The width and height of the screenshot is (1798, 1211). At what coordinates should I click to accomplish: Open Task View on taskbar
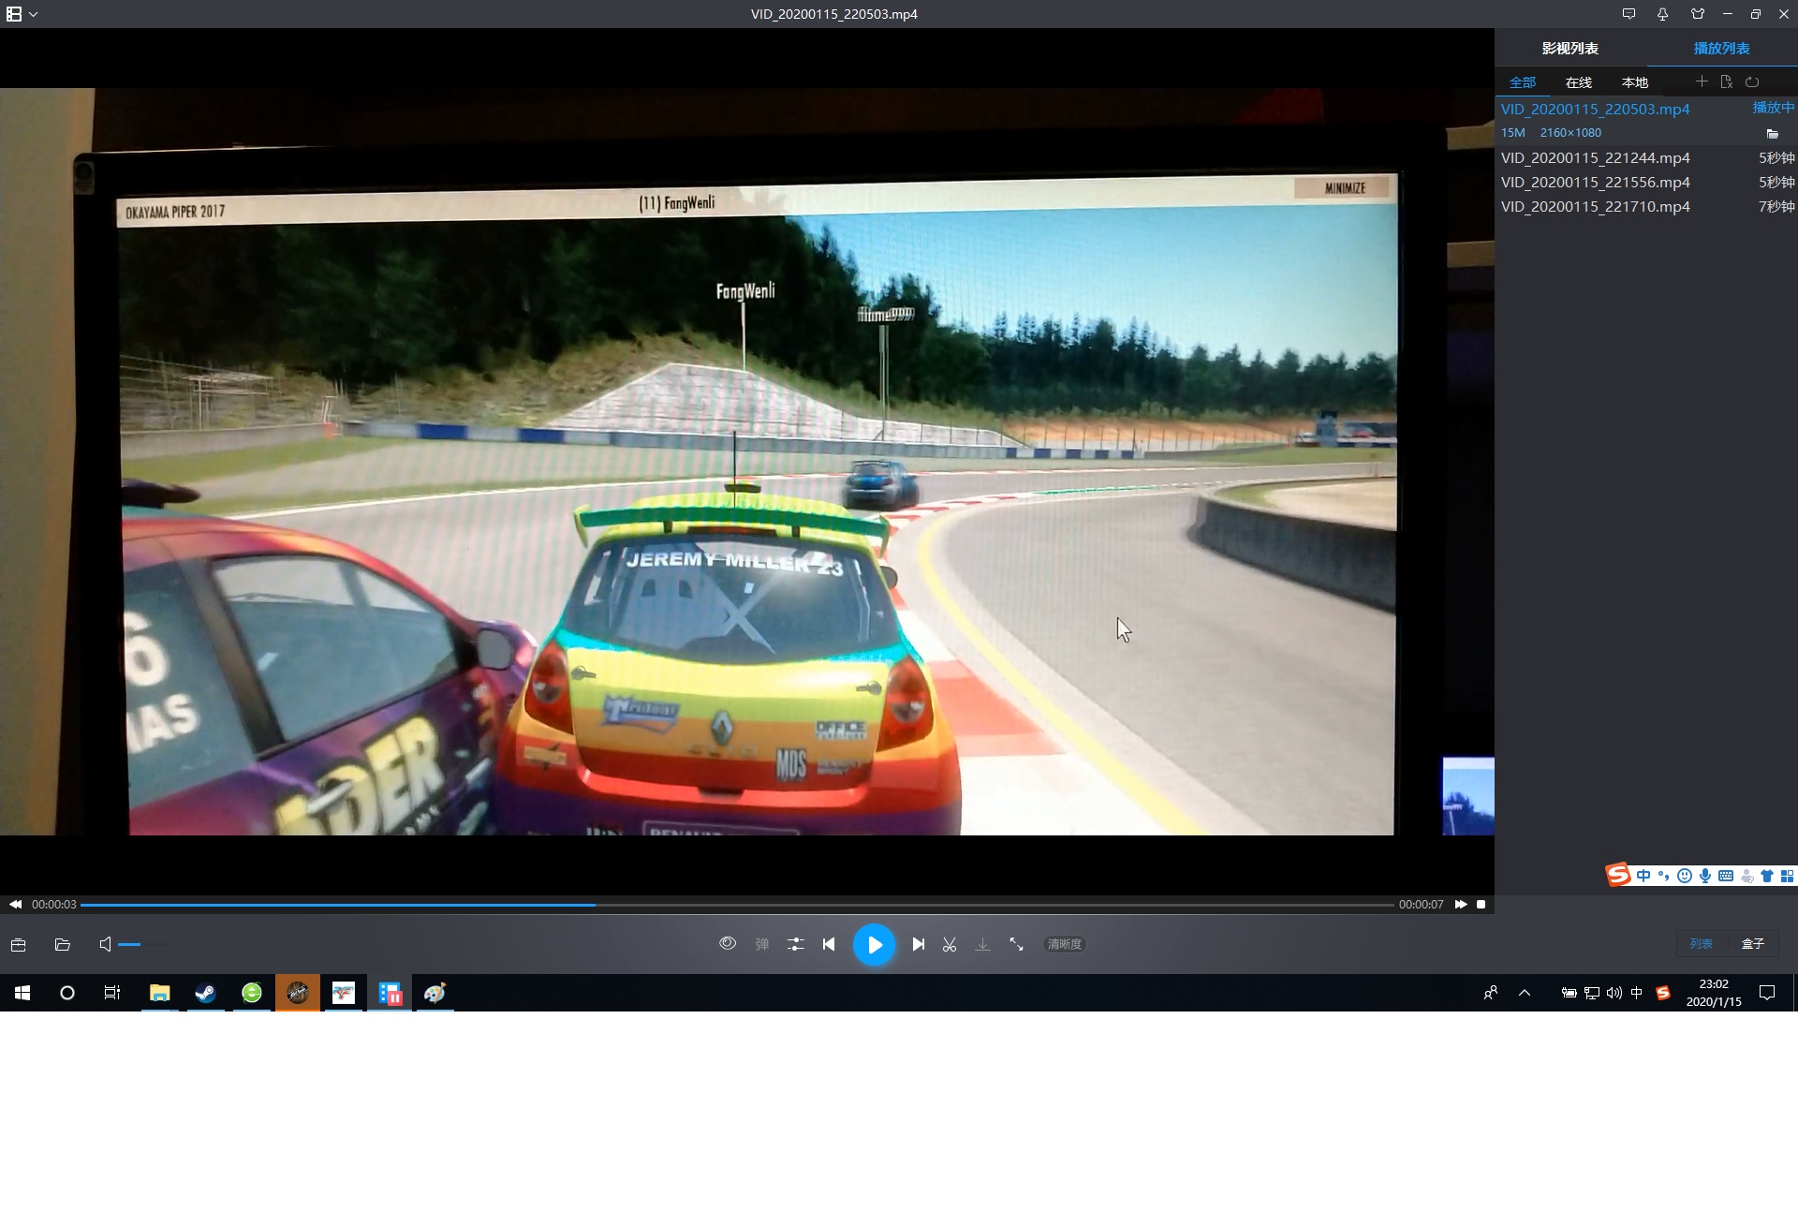[x=112, y=993]
